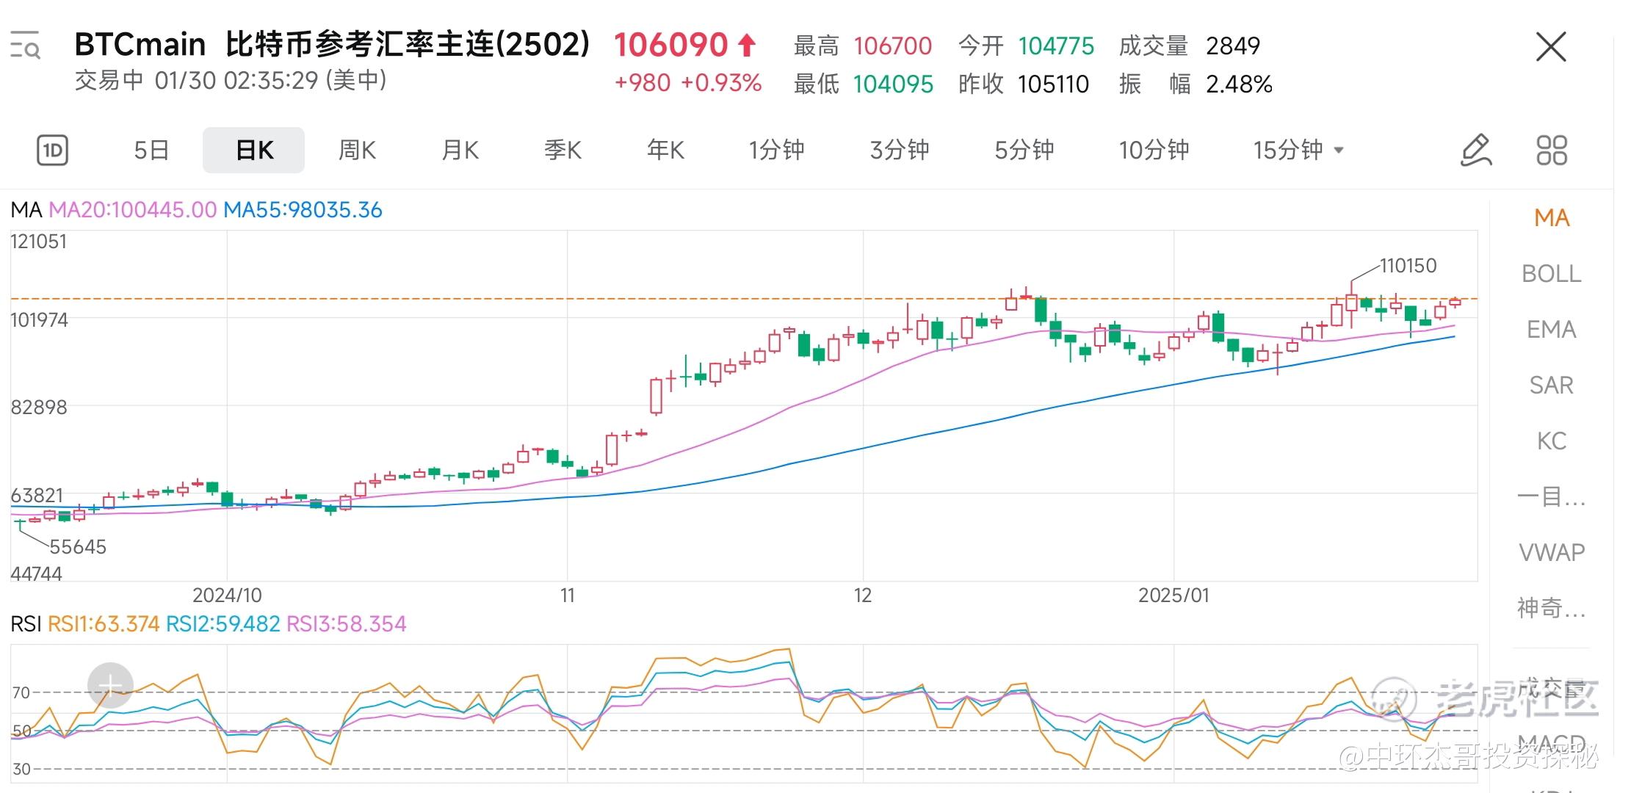
Task: Click the 1D timeframe icon
Action: 52,151
